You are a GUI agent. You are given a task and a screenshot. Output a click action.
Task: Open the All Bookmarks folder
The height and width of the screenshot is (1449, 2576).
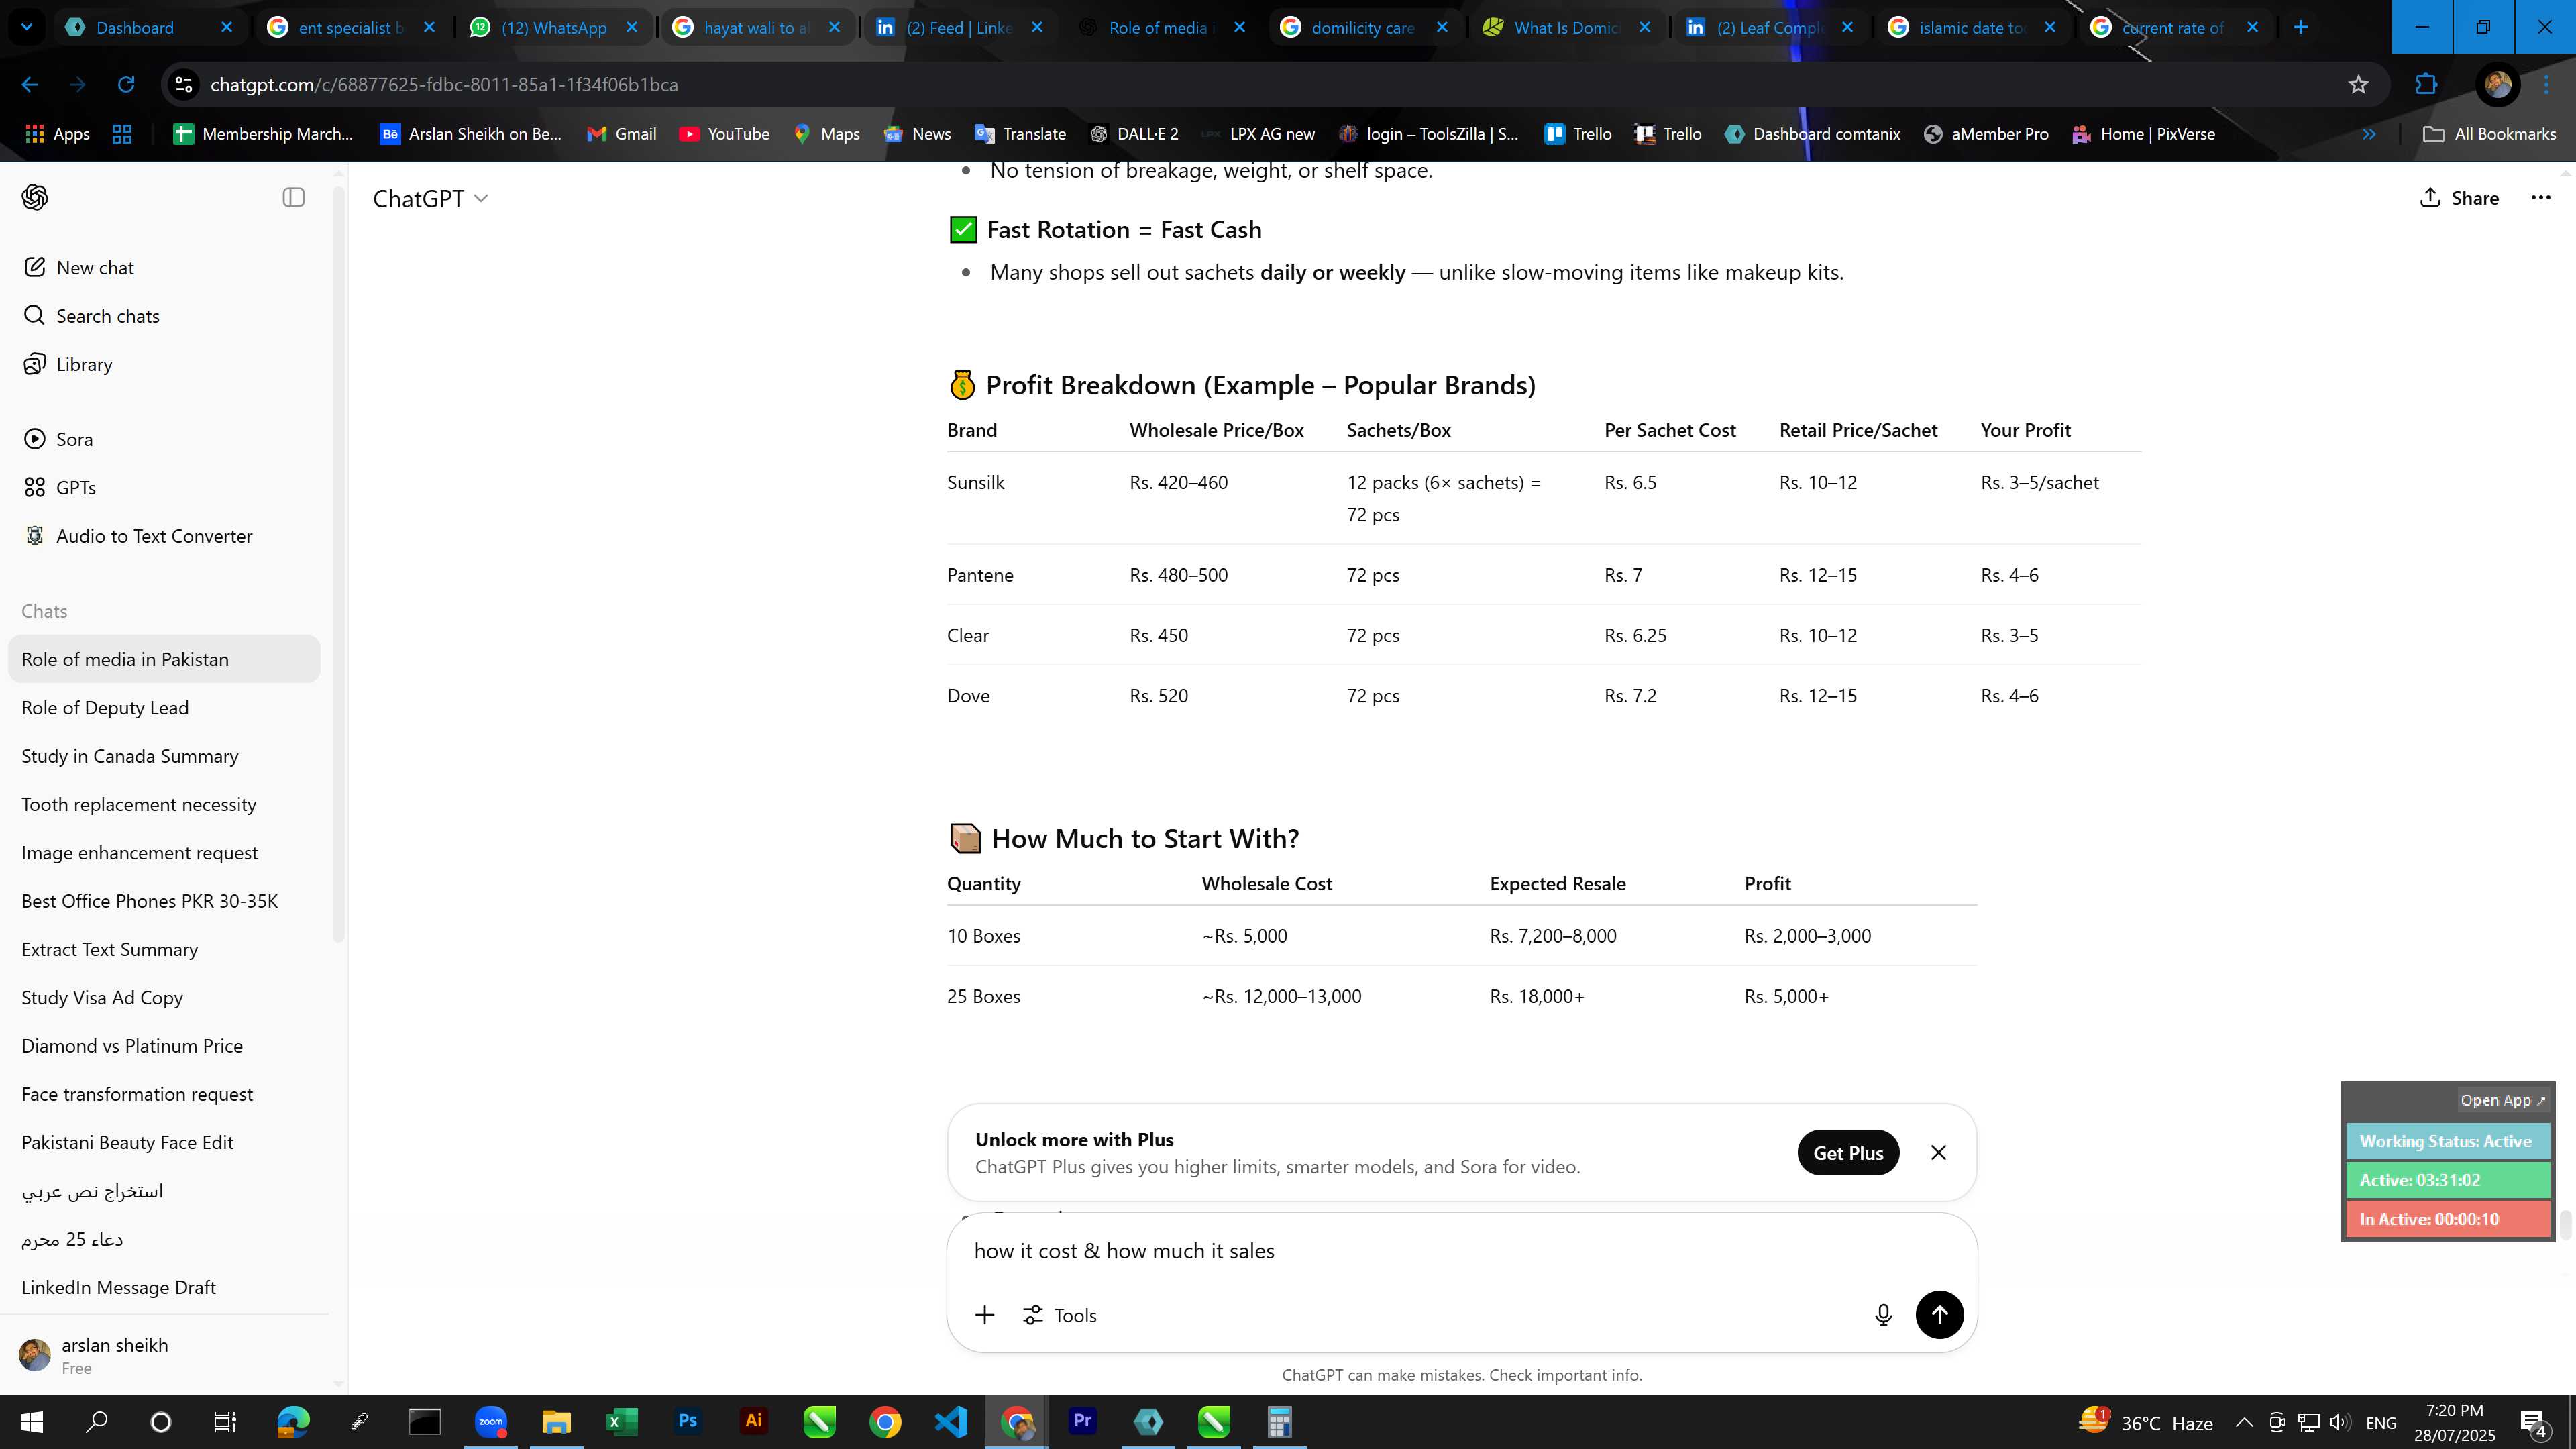(2490, 133)
